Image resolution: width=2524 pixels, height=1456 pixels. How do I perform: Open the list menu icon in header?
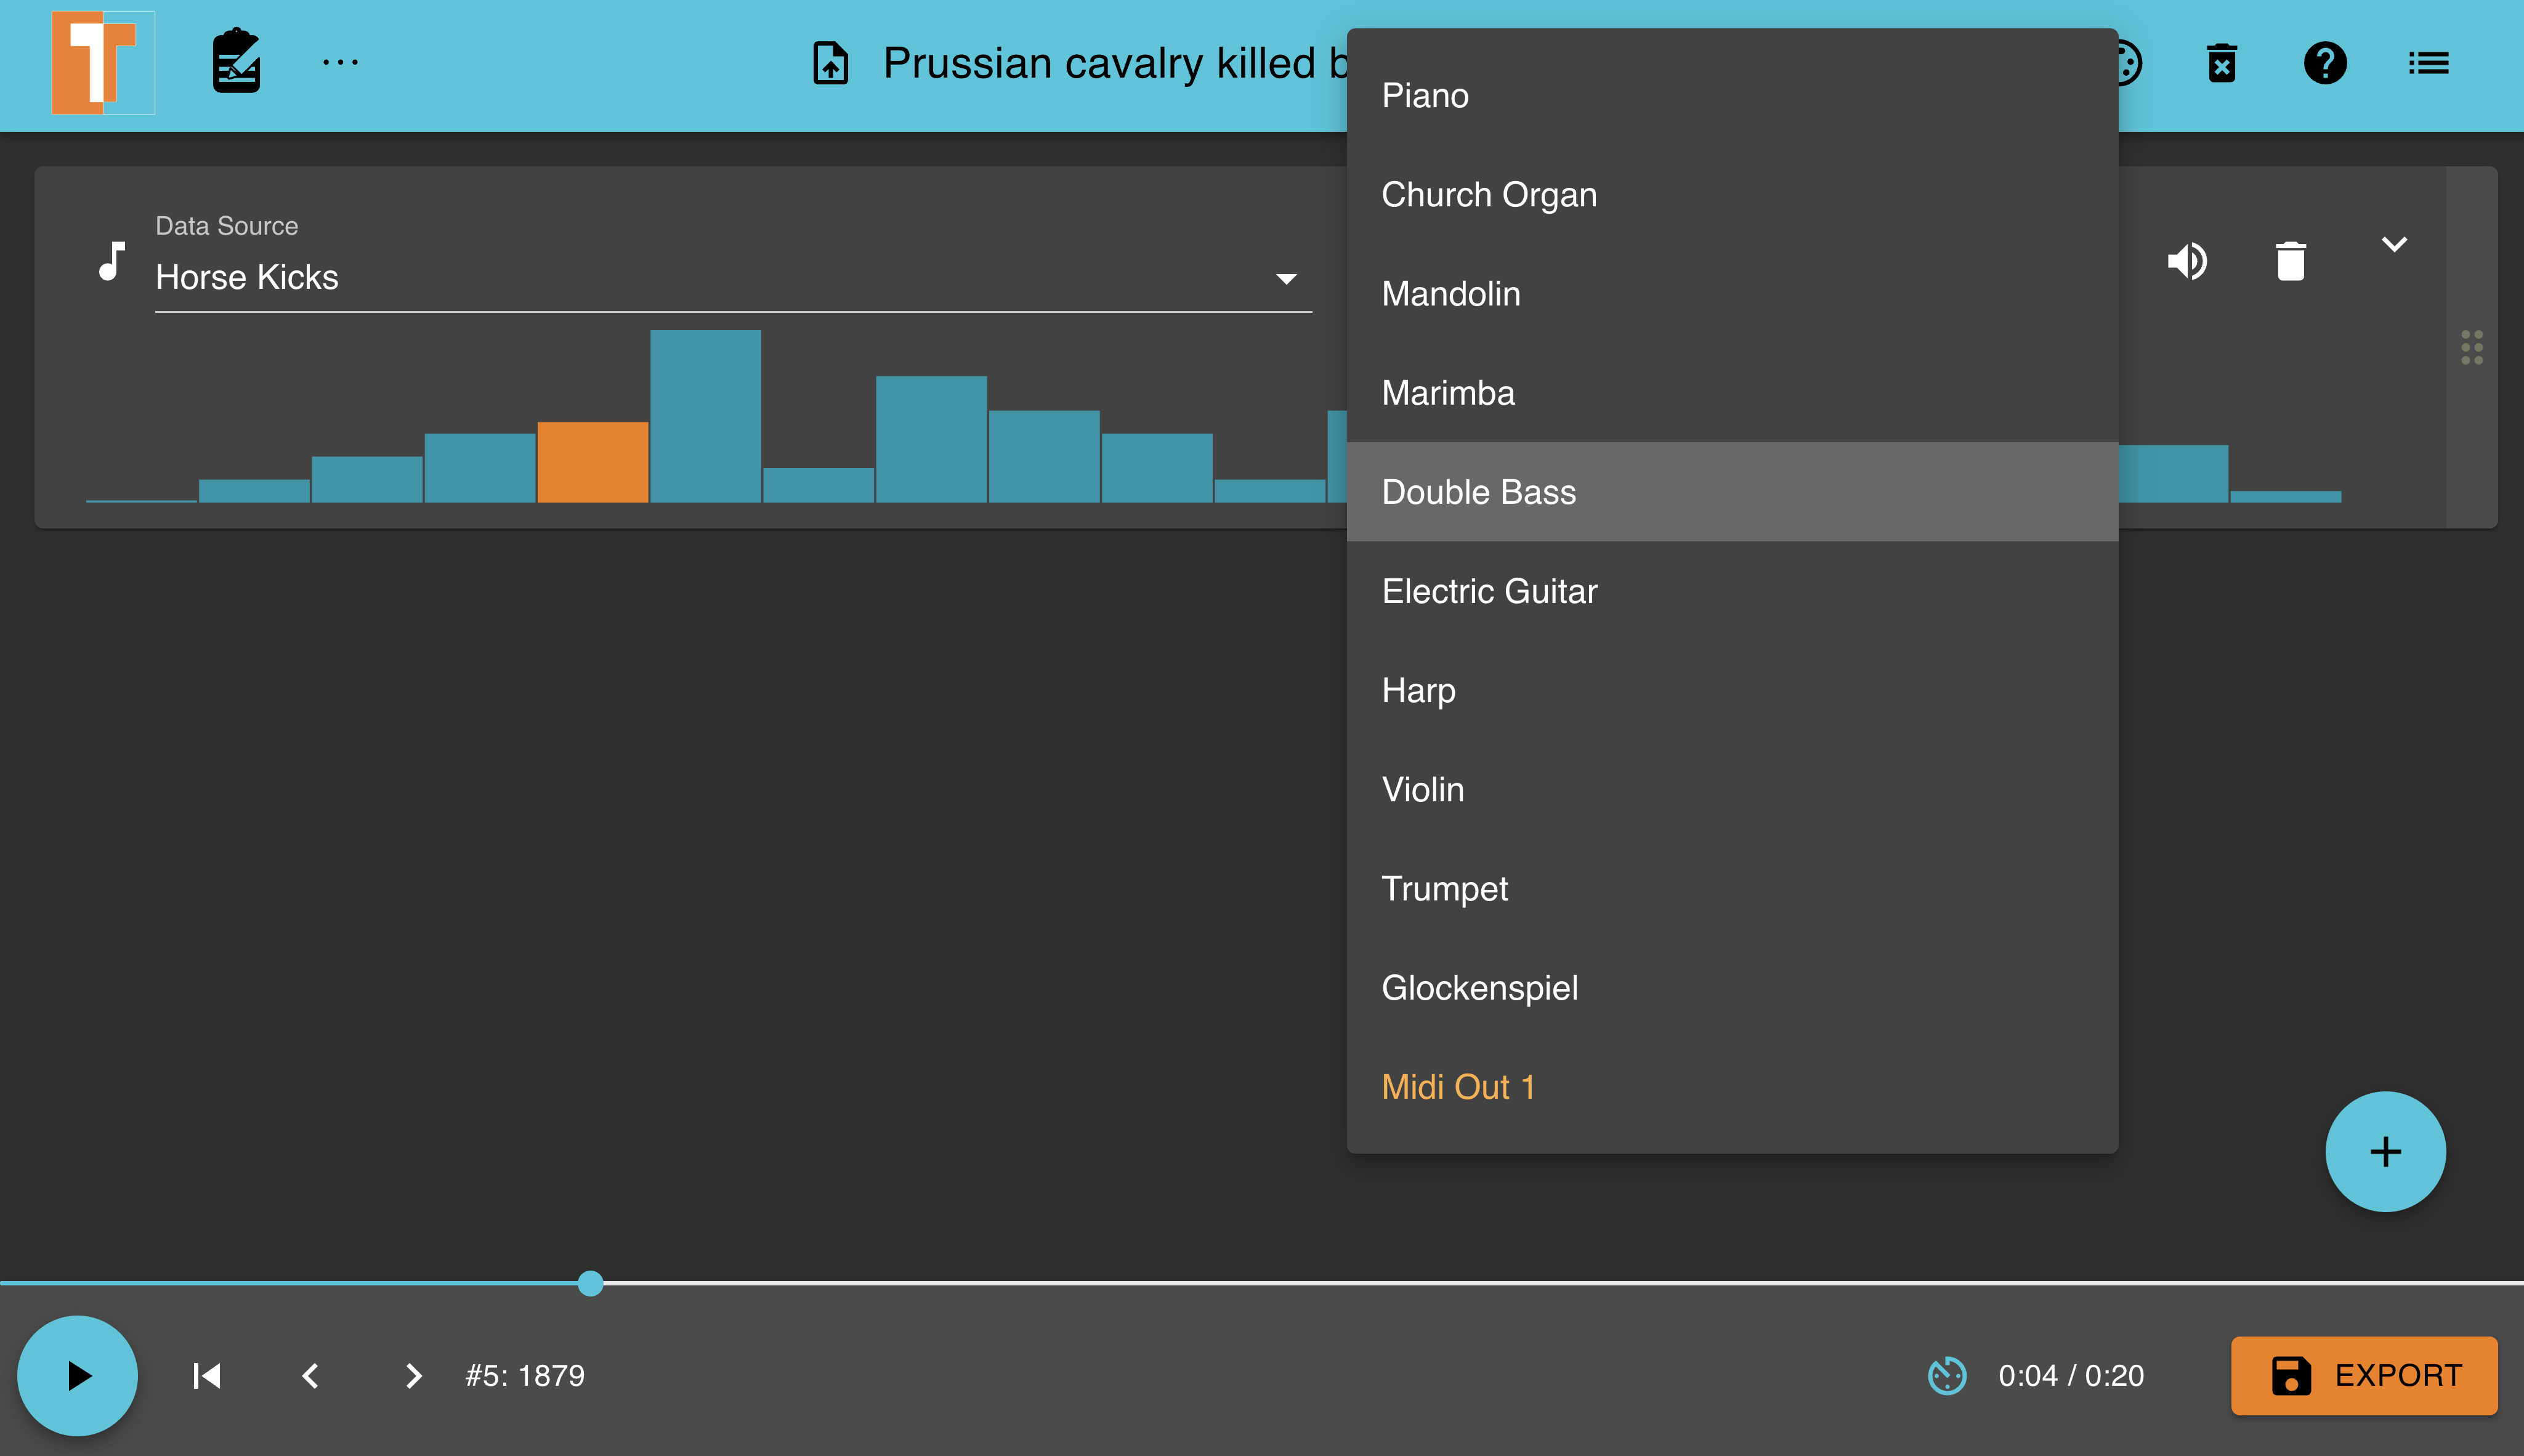[2428, 64]
